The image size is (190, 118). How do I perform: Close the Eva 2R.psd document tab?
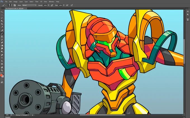pyautogui.click(x=26, y=8)
